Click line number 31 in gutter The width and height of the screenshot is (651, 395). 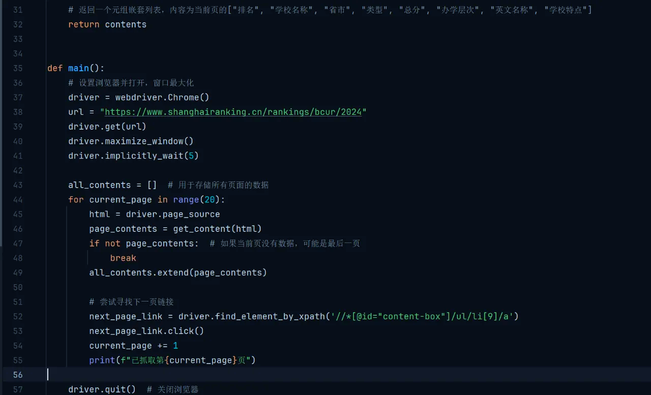tap(17, 10)
